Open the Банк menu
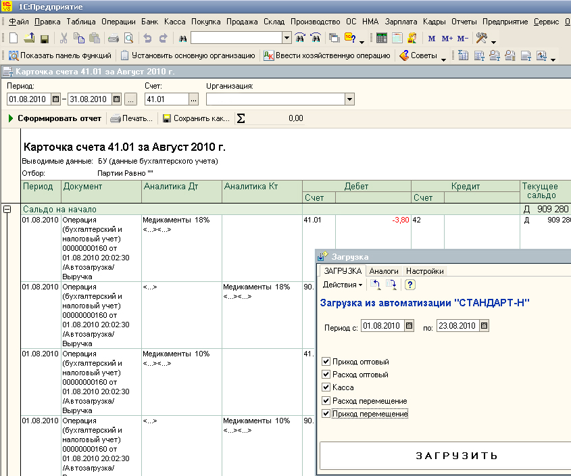The width and height of the screenshot is (571, 476). tap(149, 22)
